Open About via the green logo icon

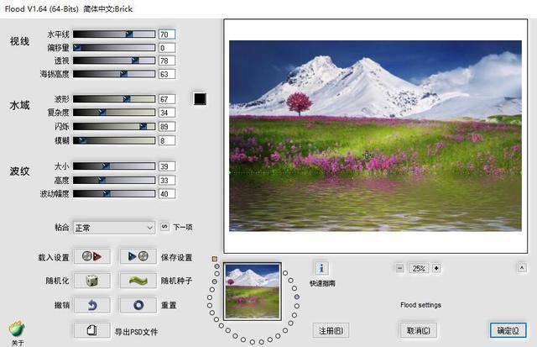tap(17, 329)
